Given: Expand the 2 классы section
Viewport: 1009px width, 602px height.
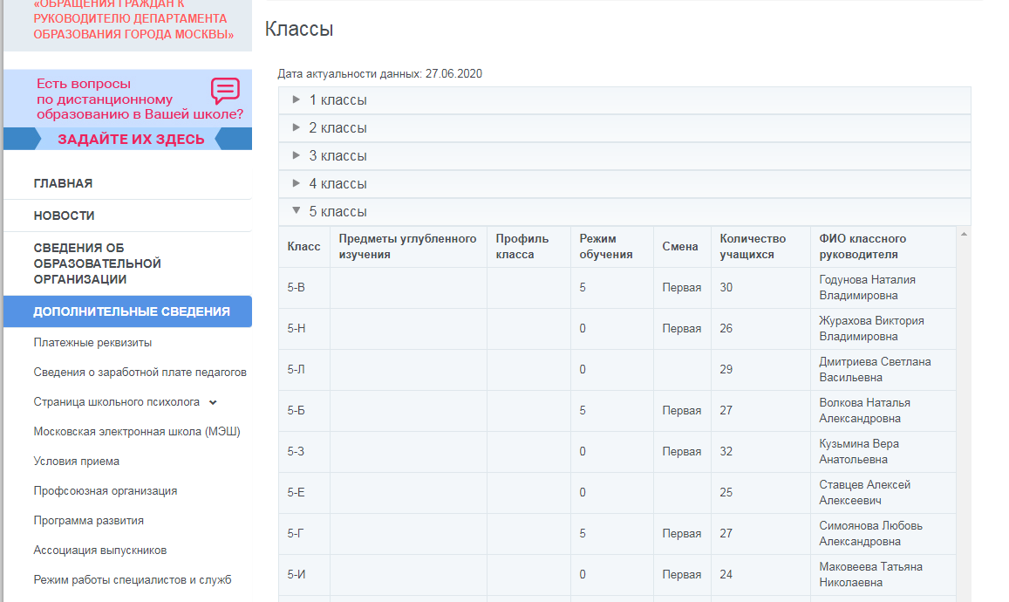Looking at the screenshot, I should coord(624,128).
